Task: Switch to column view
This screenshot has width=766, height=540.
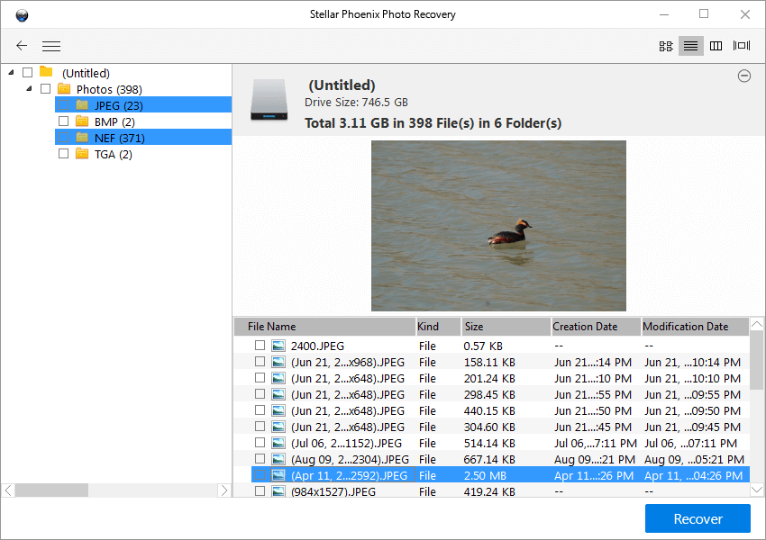Action: (x=716, y=46)
